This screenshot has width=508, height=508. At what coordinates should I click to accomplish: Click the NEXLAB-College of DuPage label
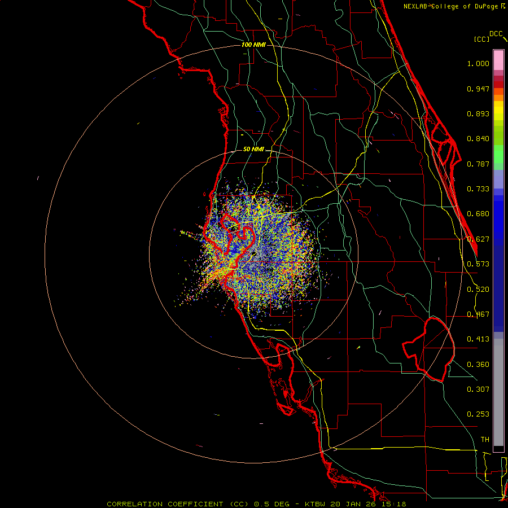click(x=450, y=6)
